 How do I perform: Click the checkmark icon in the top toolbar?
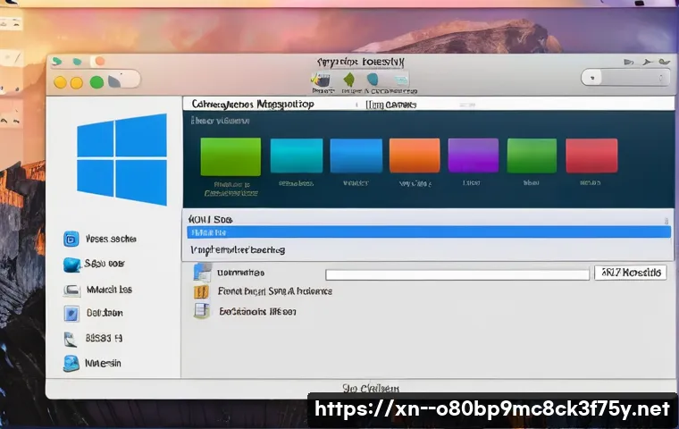coord(321,80)
